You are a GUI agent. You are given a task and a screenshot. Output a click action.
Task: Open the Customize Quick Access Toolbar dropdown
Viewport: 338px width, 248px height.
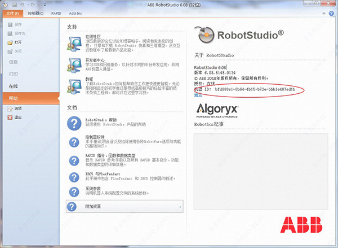(x=45, y=5)
